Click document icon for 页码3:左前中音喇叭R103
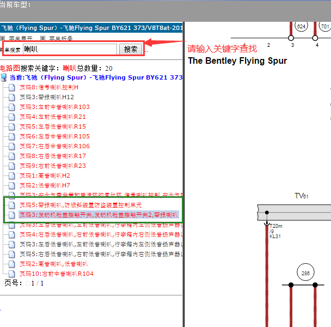Screen dimensions: 331x327 12,107
